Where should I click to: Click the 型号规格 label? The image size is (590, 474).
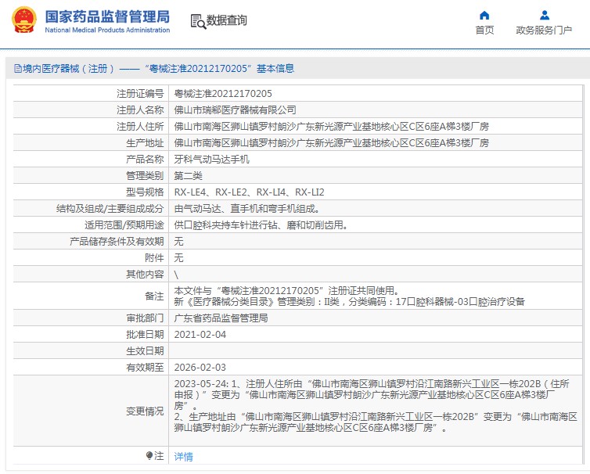[145, 192]
